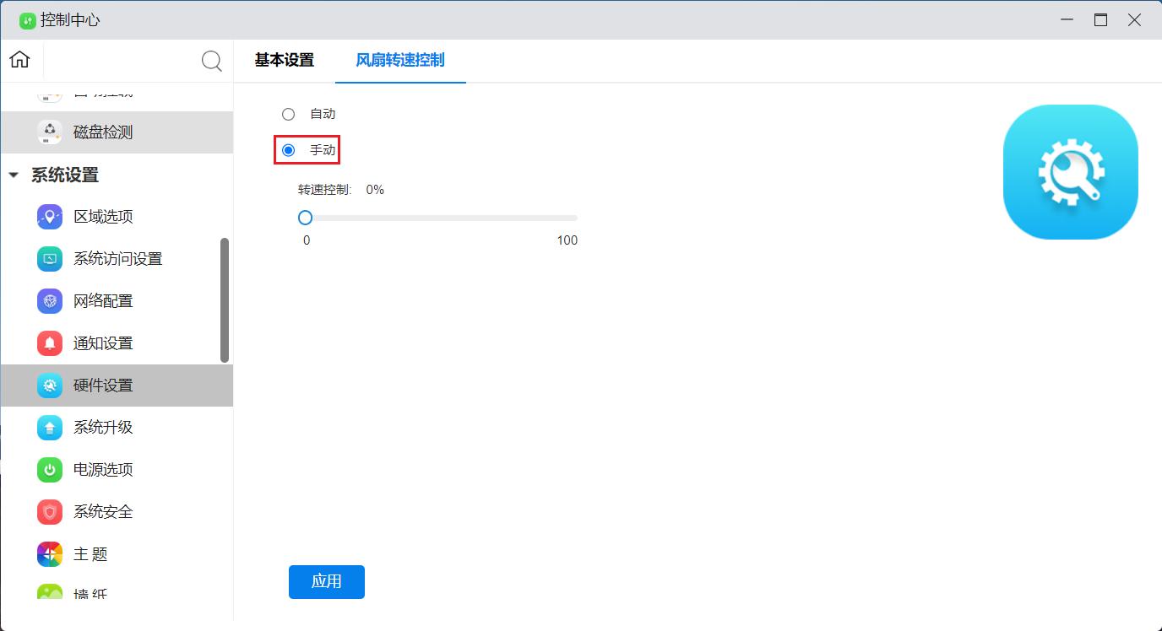The image size is (1162, 631).
Task: Click the 网络配置 globe icon
Action: pyautogui.click(x=50, y=301)
